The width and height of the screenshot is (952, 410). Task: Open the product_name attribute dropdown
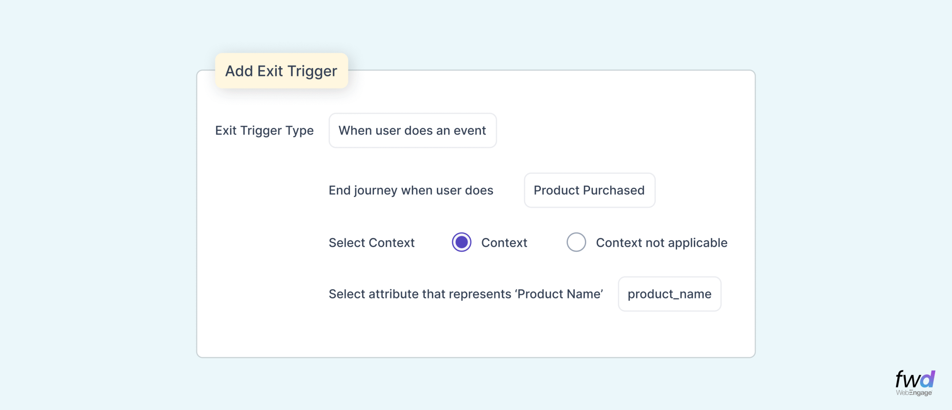pos(669,294)
